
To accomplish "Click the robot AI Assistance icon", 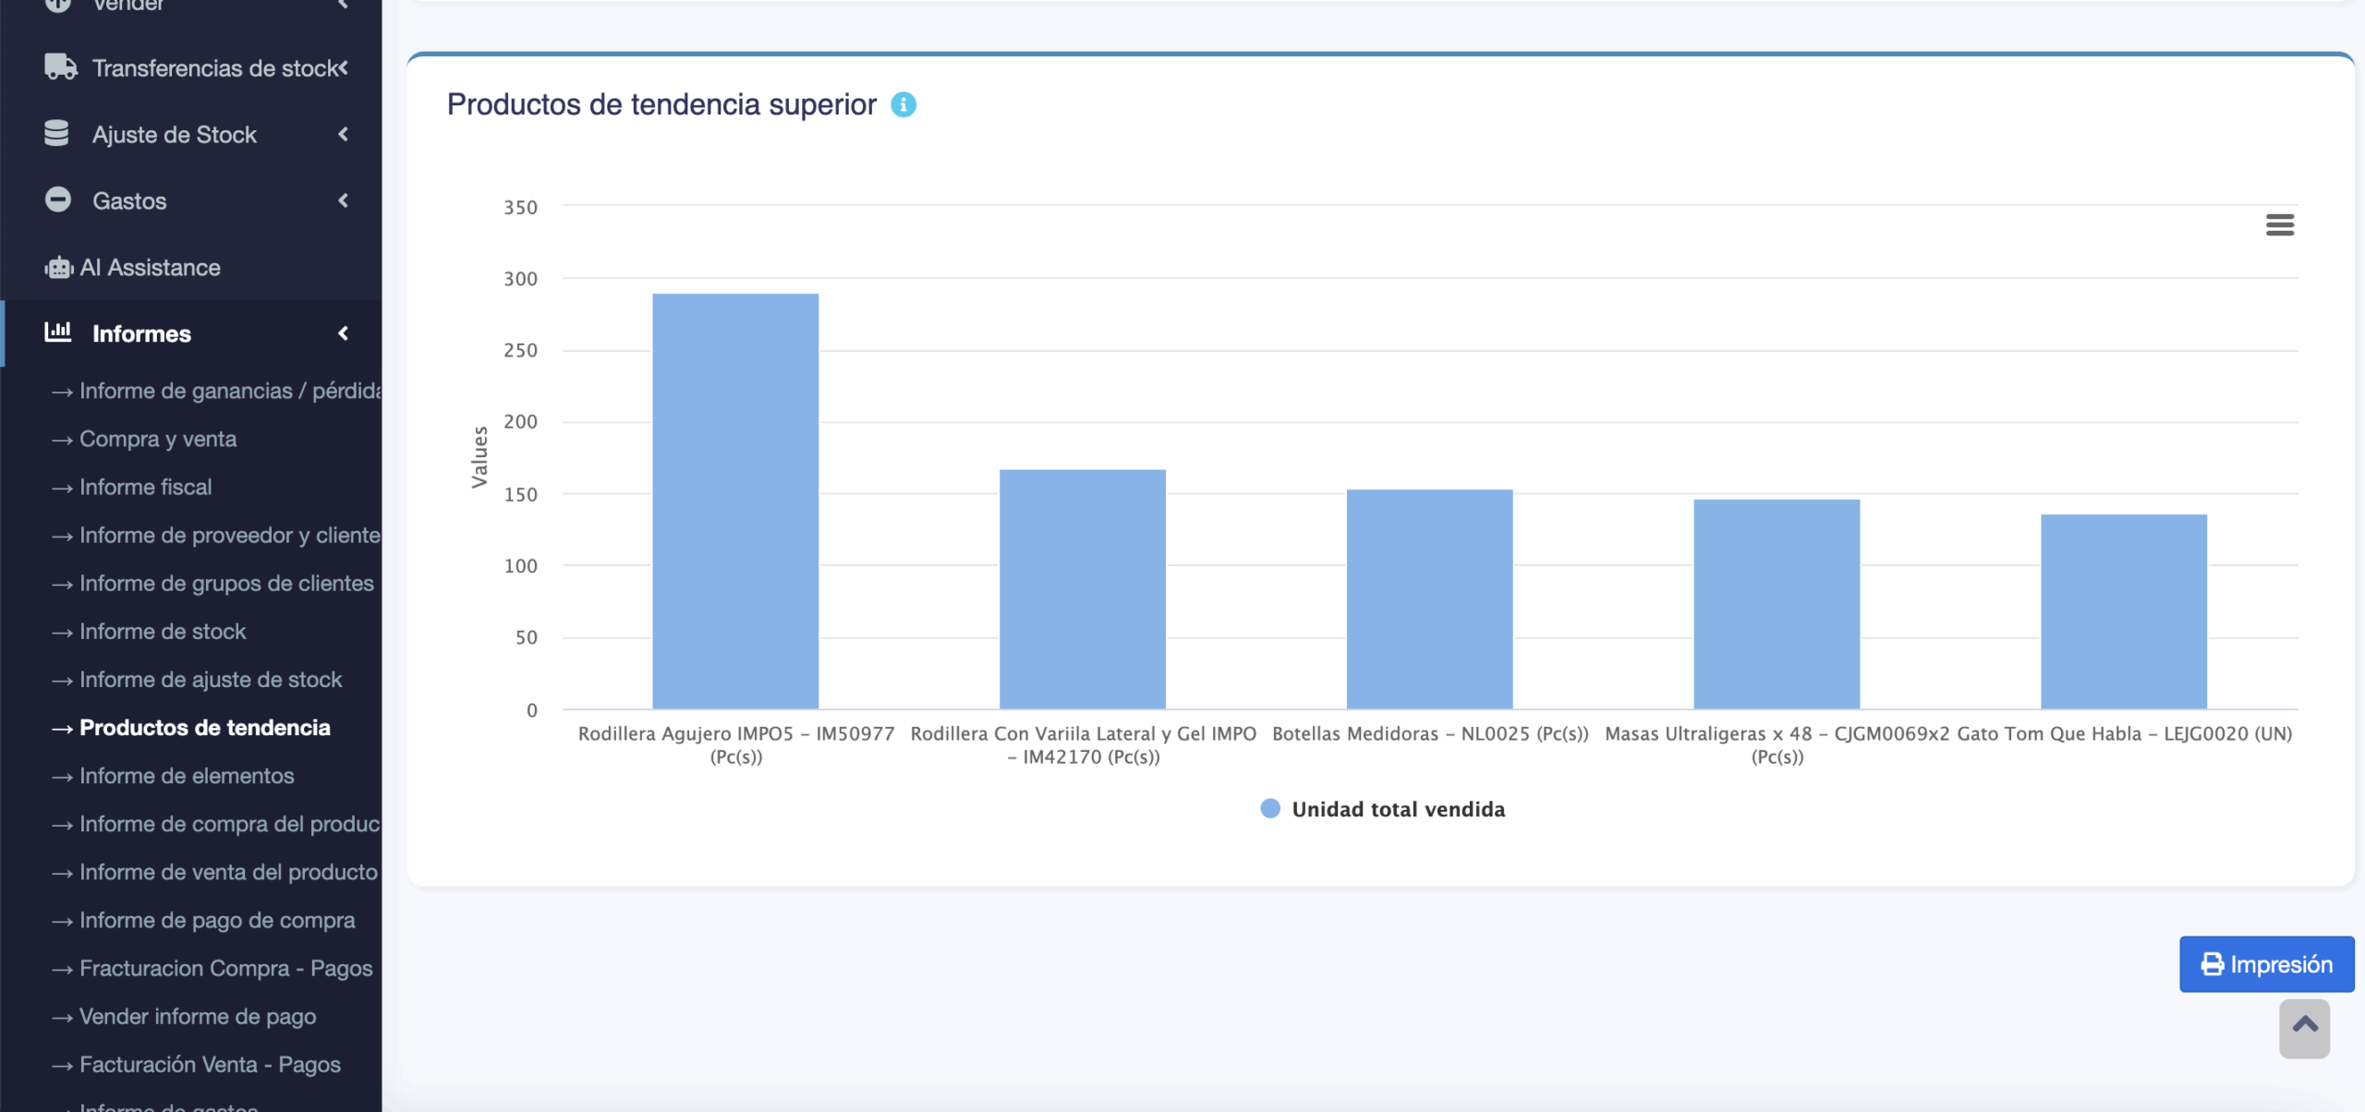I will [58, 268].
